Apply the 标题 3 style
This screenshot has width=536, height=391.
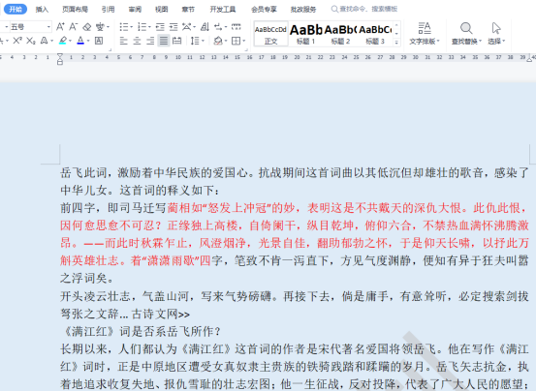tap(375, 34)
